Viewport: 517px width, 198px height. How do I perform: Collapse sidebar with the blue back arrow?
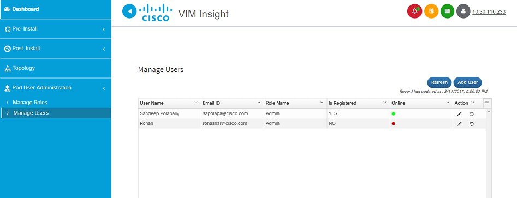coord(129,11)
